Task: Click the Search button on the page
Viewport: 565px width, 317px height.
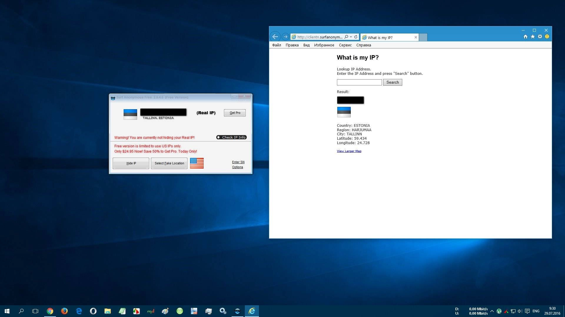Action: (x=393, y=82)
